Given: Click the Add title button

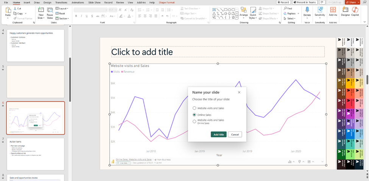Looking at the screenshot, I should [x=219, y=135].
